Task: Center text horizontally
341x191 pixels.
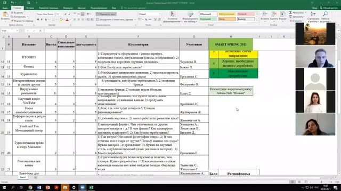Action: point(78,20)
